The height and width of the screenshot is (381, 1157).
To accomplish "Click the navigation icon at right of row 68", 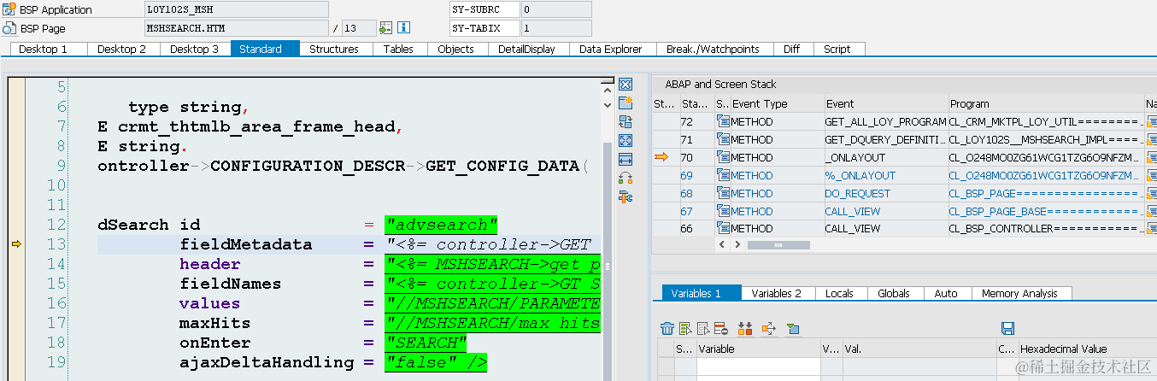I will (x=1151, y=193).
